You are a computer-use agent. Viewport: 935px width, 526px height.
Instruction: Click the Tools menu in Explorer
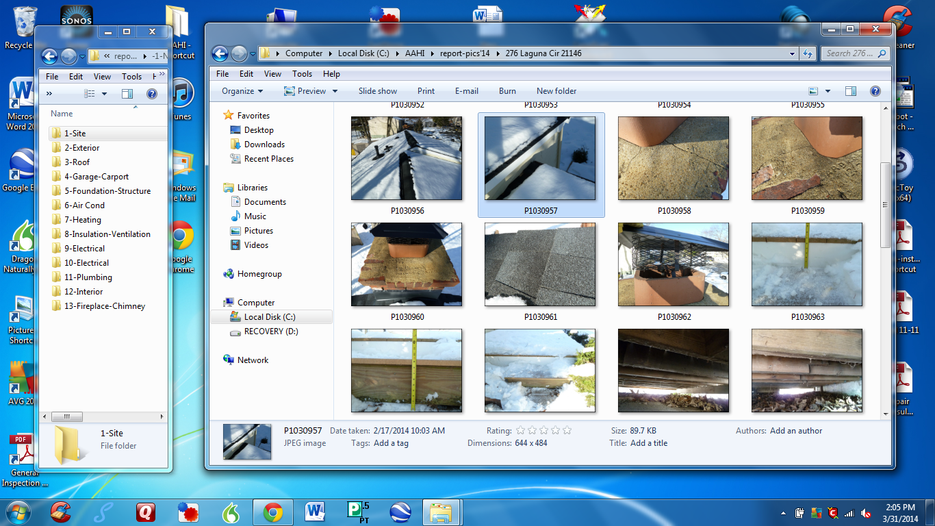[301, 73]
